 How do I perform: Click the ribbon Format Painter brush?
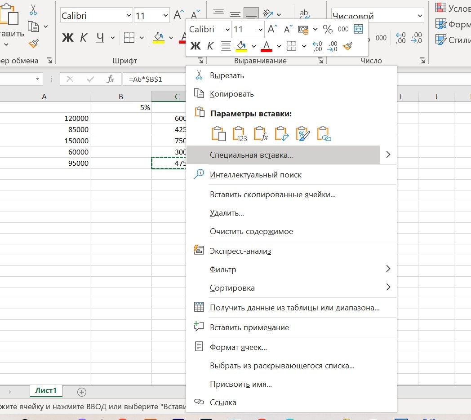[34, 44]
